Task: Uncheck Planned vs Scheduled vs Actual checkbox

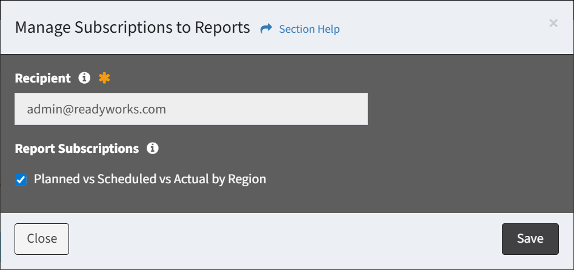Action: tap(21, 180)
